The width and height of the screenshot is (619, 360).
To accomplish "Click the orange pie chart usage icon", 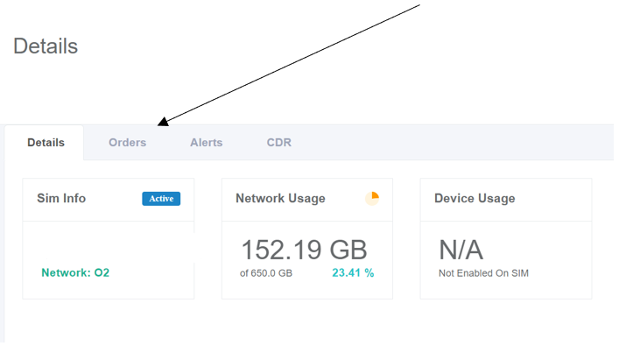I will tap(372, 198).
